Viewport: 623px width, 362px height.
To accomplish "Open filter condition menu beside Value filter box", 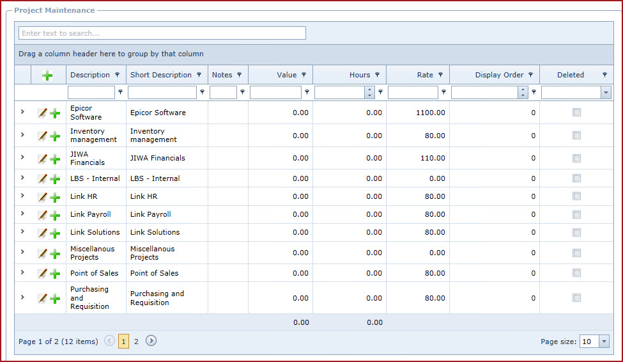I will tap(307, 92).
